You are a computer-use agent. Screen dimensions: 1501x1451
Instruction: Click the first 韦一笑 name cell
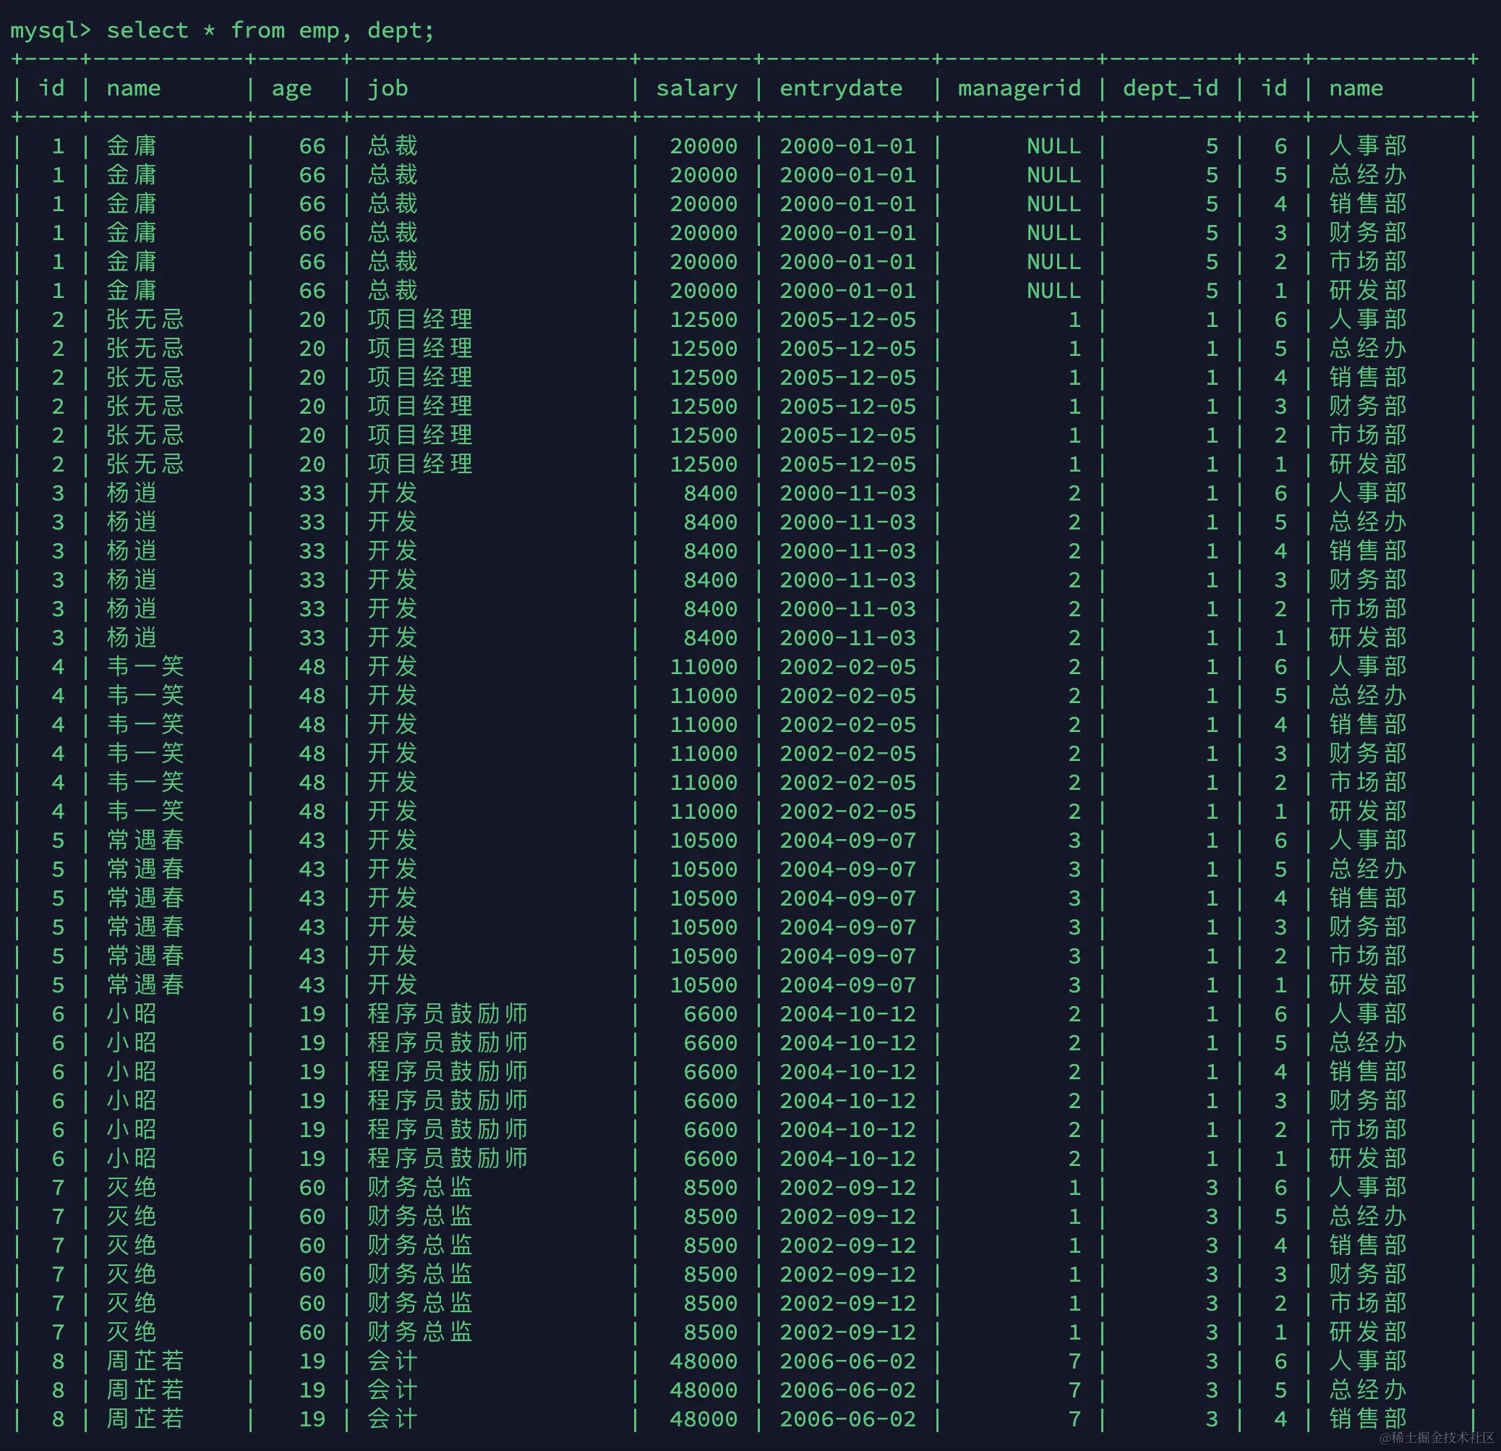pos(145,666)
